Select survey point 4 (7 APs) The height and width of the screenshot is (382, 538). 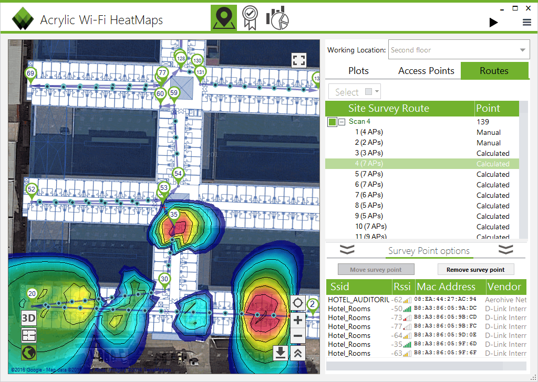click(422, 164)
